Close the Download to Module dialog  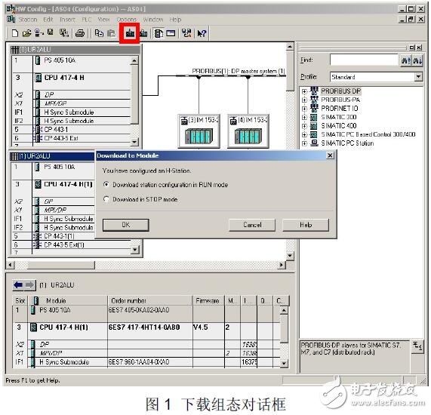(x=330, y=155)
